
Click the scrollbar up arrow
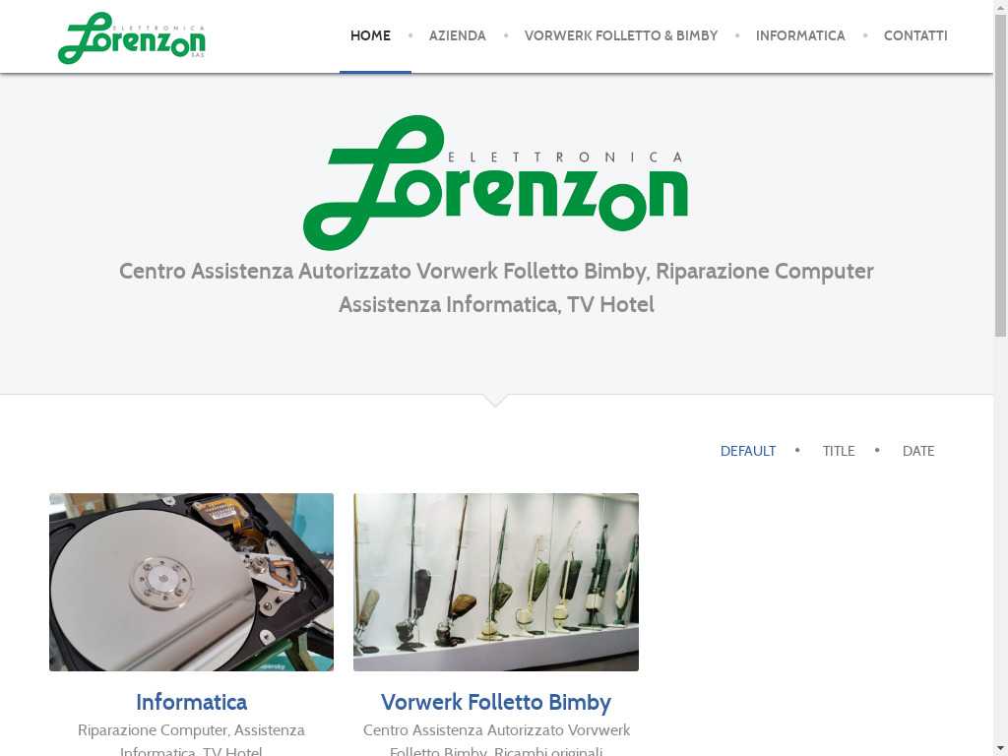(x=1001, y=6)
